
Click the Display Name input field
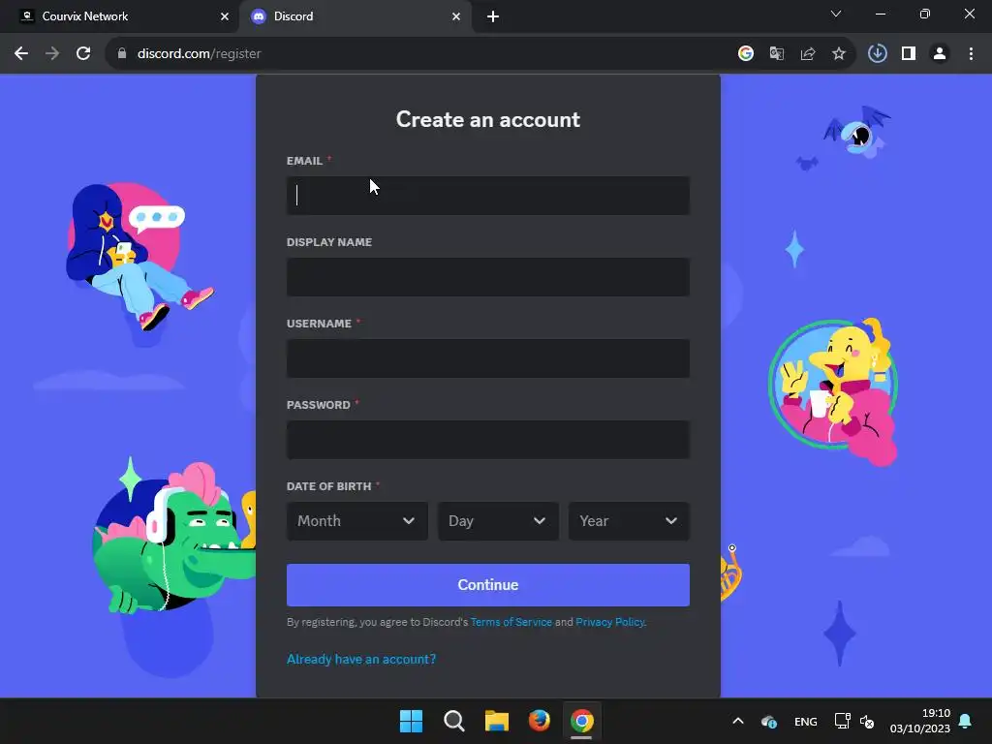(488, 277)
